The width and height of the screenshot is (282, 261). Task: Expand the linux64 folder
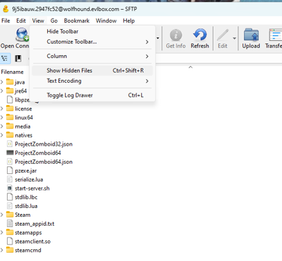coord(2,117)
